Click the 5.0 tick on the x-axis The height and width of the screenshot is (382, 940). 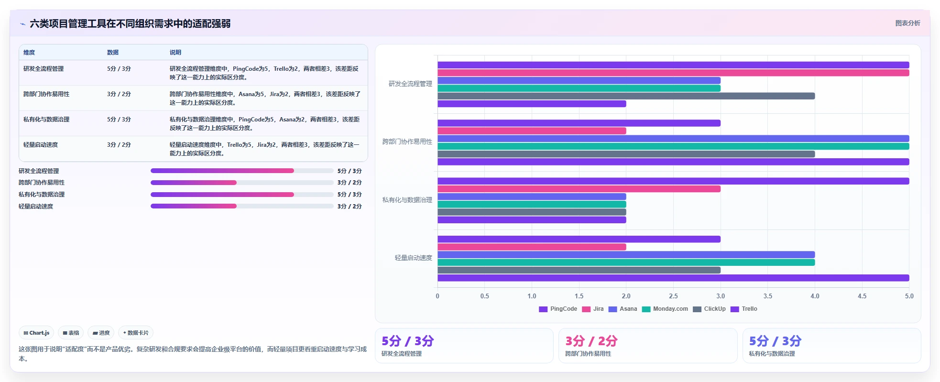909,296
